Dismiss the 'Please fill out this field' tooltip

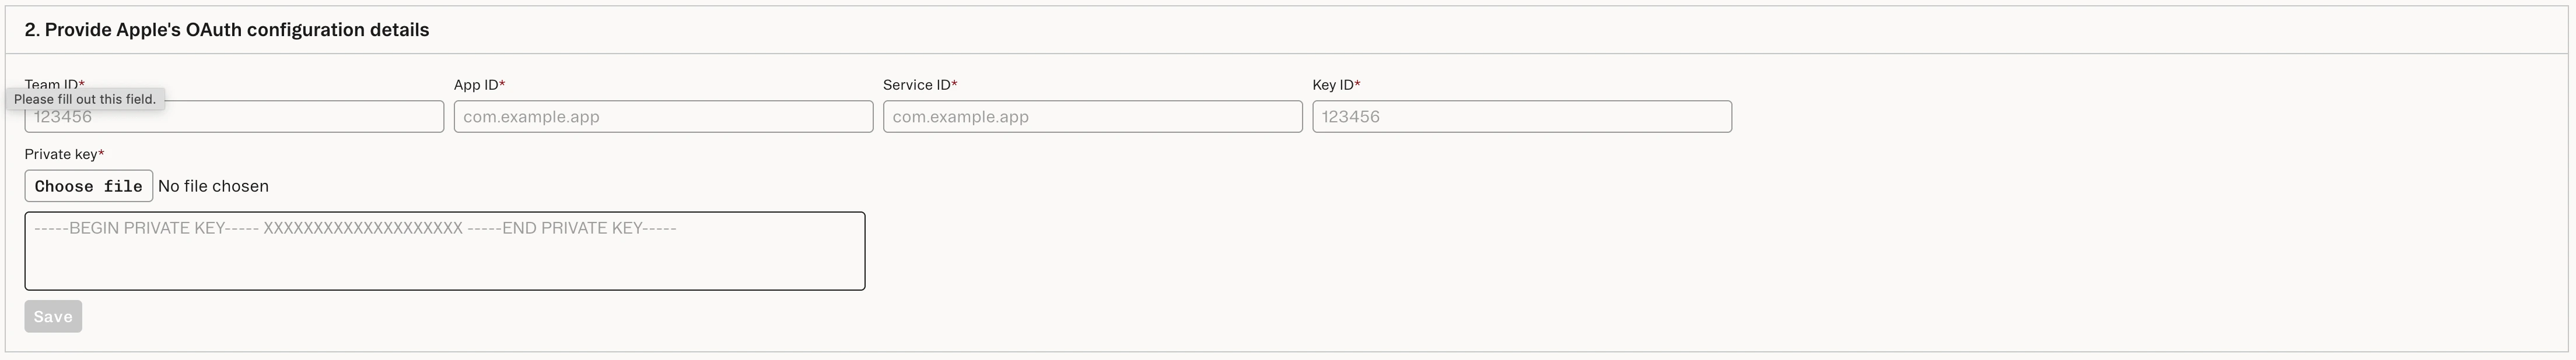pos(84,99)
